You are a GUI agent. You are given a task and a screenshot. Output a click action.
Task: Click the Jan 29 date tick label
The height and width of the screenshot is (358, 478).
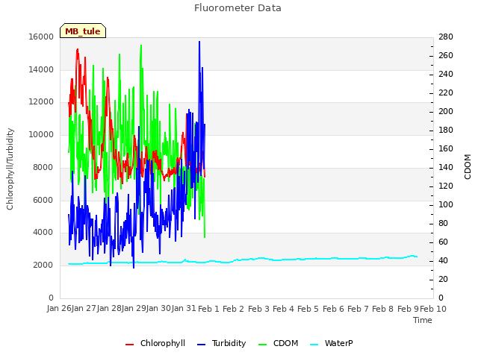click(x=134, y=309)
